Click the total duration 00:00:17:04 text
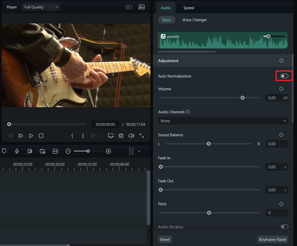The height and width of the screenshot is (246, 297). [x=136, y=125]
